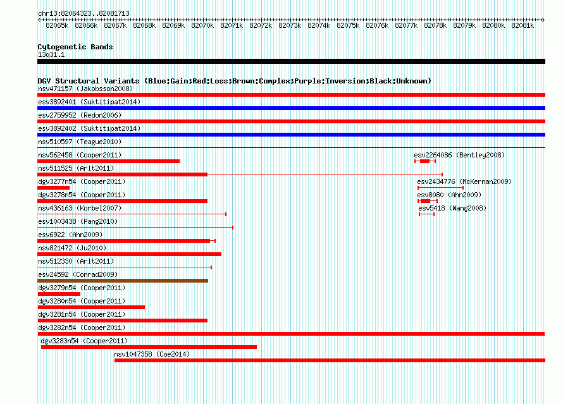
Task: Click the red bar under nsv1047358
Action: tap(330, 360)
